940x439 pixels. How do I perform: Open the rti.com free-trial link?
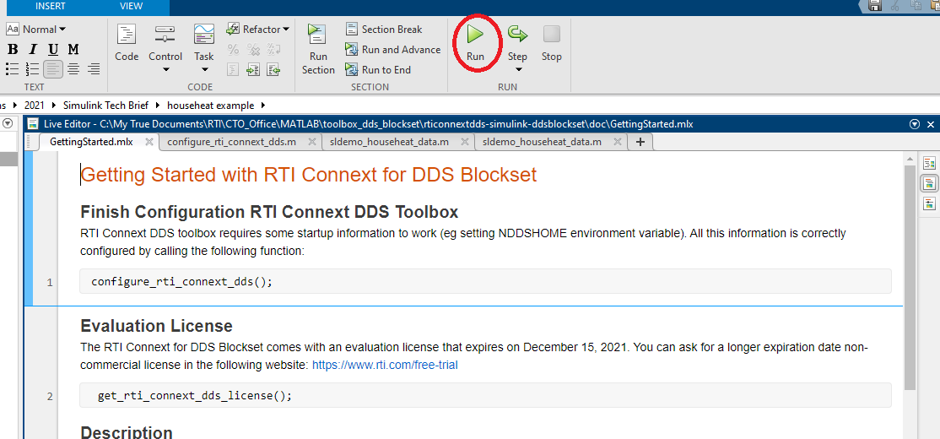pyautogui.click(x=385, y=365)
